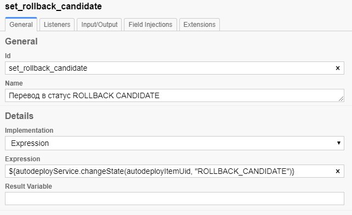Click the Expression field label
The image size is (352, 215).
click(x=22, y=159)
